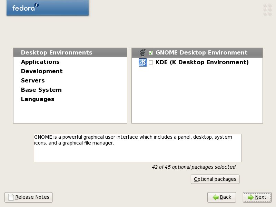Uncheck the GNOME Desktop Environment checkbox

[151, 53]
